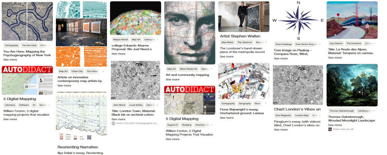387x155 pixels.
Task: Choose the Vice Magazine tag
Action: pos(283,115)
